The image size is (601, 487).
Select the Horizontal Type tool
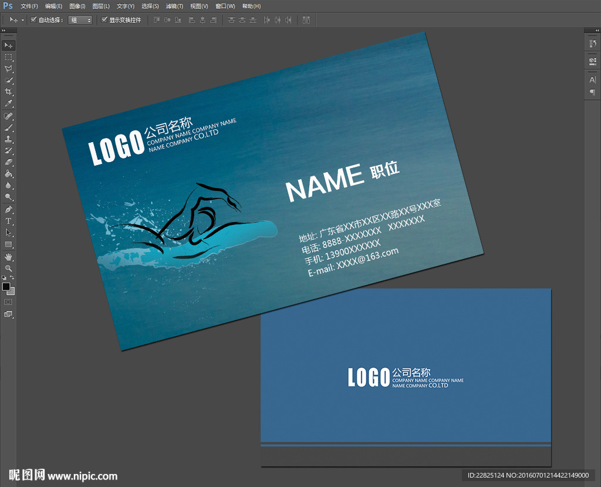point(8,221)
